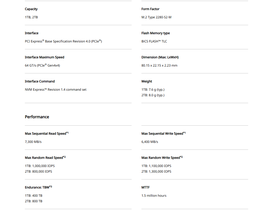Image resolution: width=273 pixels, height=211 pixels.
Task: Click the Capacity label
Action: coord(31,9)
